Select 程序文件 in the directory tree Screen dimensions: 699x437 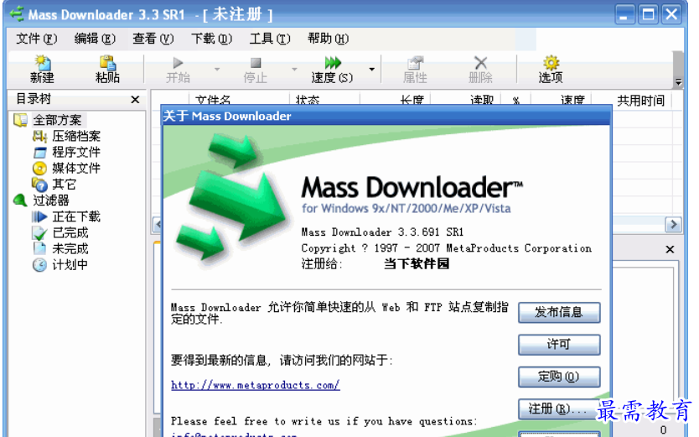point(76,152)
